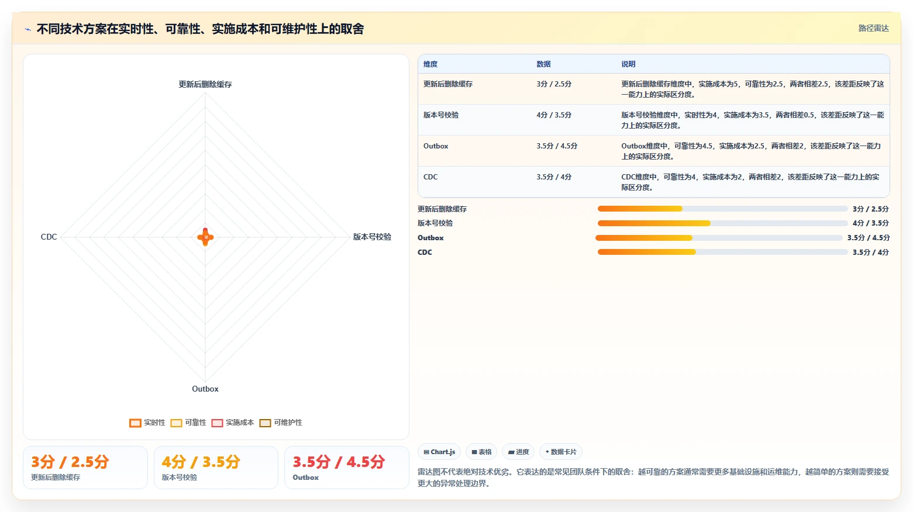The height and width of the screenshot is (512, 913).
Task: Click the 更新后删除缓存 progress bar
Action: coord(722,209)
